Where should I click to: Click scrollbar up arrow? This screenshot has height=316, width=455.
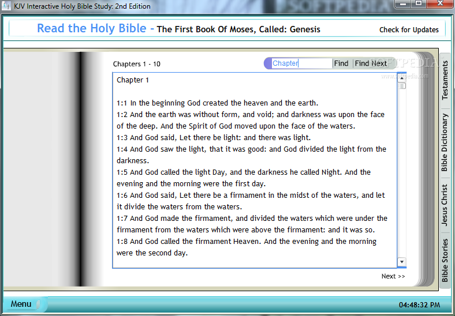(402, 78)
